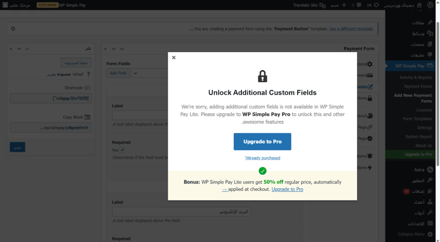This screenshot has height=242, width=440.
Task: Click the email label text input field
Action: (181, 212)
